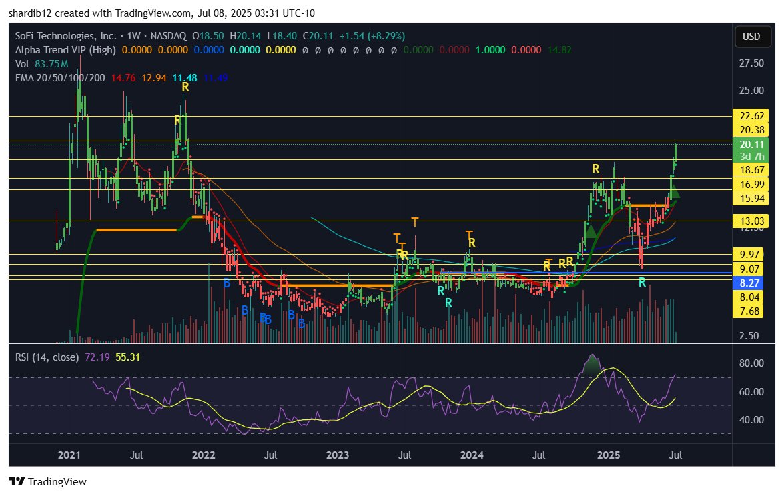Click the RSI moving average value 55.31
784x496 pixels.
pyautogui.click(x=127, y=357)
